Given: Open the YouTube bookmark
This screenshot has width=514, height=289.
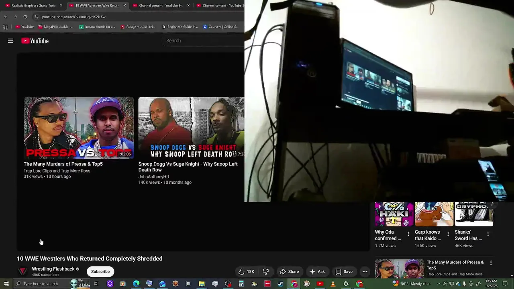Looking at the screenshot, I should click(25, 27).
